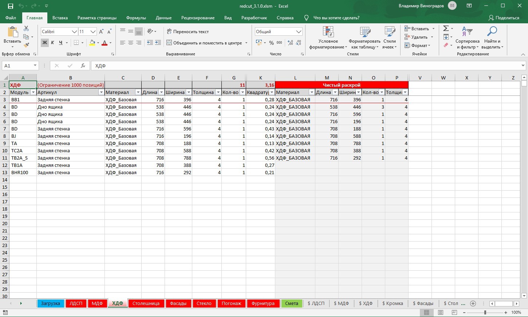Click the zoom slider in status bar
This screenshot has height=317, width=528.
coord(485,312)
